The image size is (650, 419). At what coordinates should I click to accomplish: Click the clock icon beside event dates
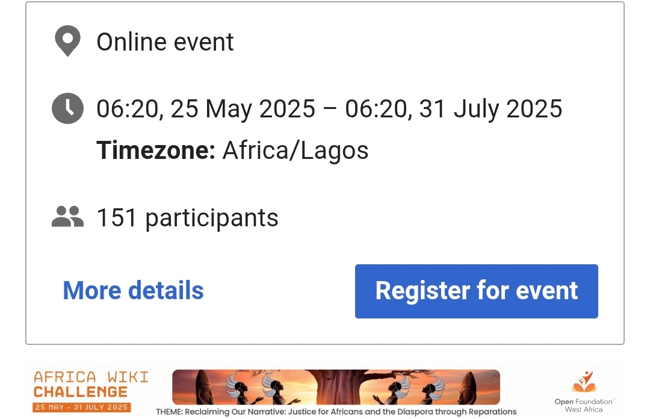[67, 108]
